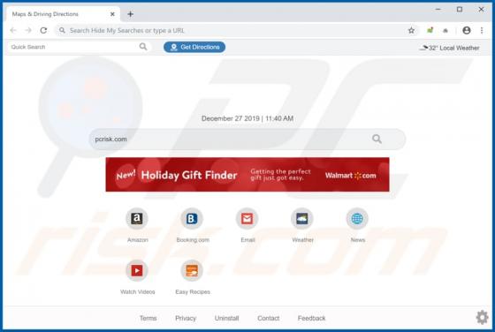495x332 pixels.
Task: Open the Chrome profile avatar icon
Action: pyautogui.click(x=467, y=30)
